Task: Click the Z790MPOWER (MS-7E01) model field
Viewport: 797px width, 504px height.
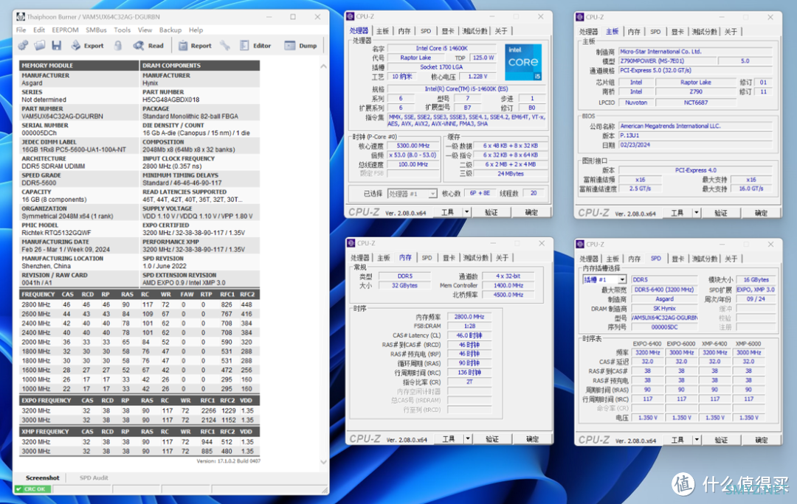Action: [667, 61]
